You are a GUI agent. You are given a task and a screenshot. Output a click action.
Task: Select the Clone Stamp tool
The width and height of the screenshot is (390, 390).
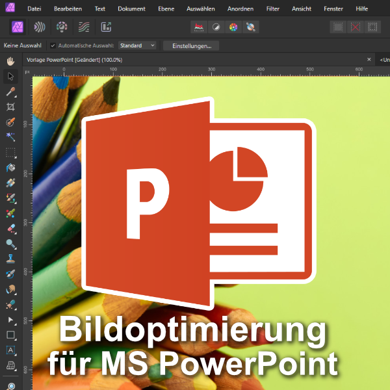[10, 258]
